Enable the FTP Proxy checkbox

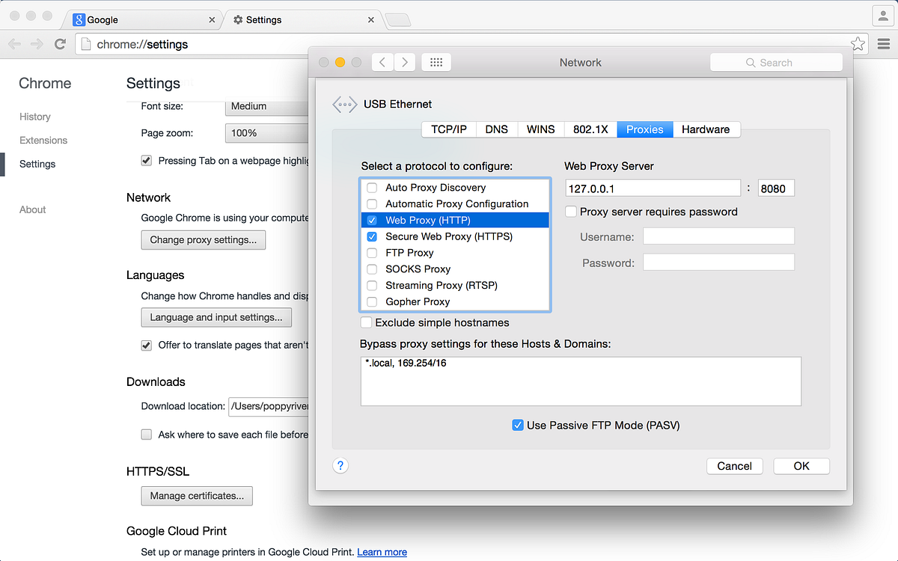click(372, 253)
